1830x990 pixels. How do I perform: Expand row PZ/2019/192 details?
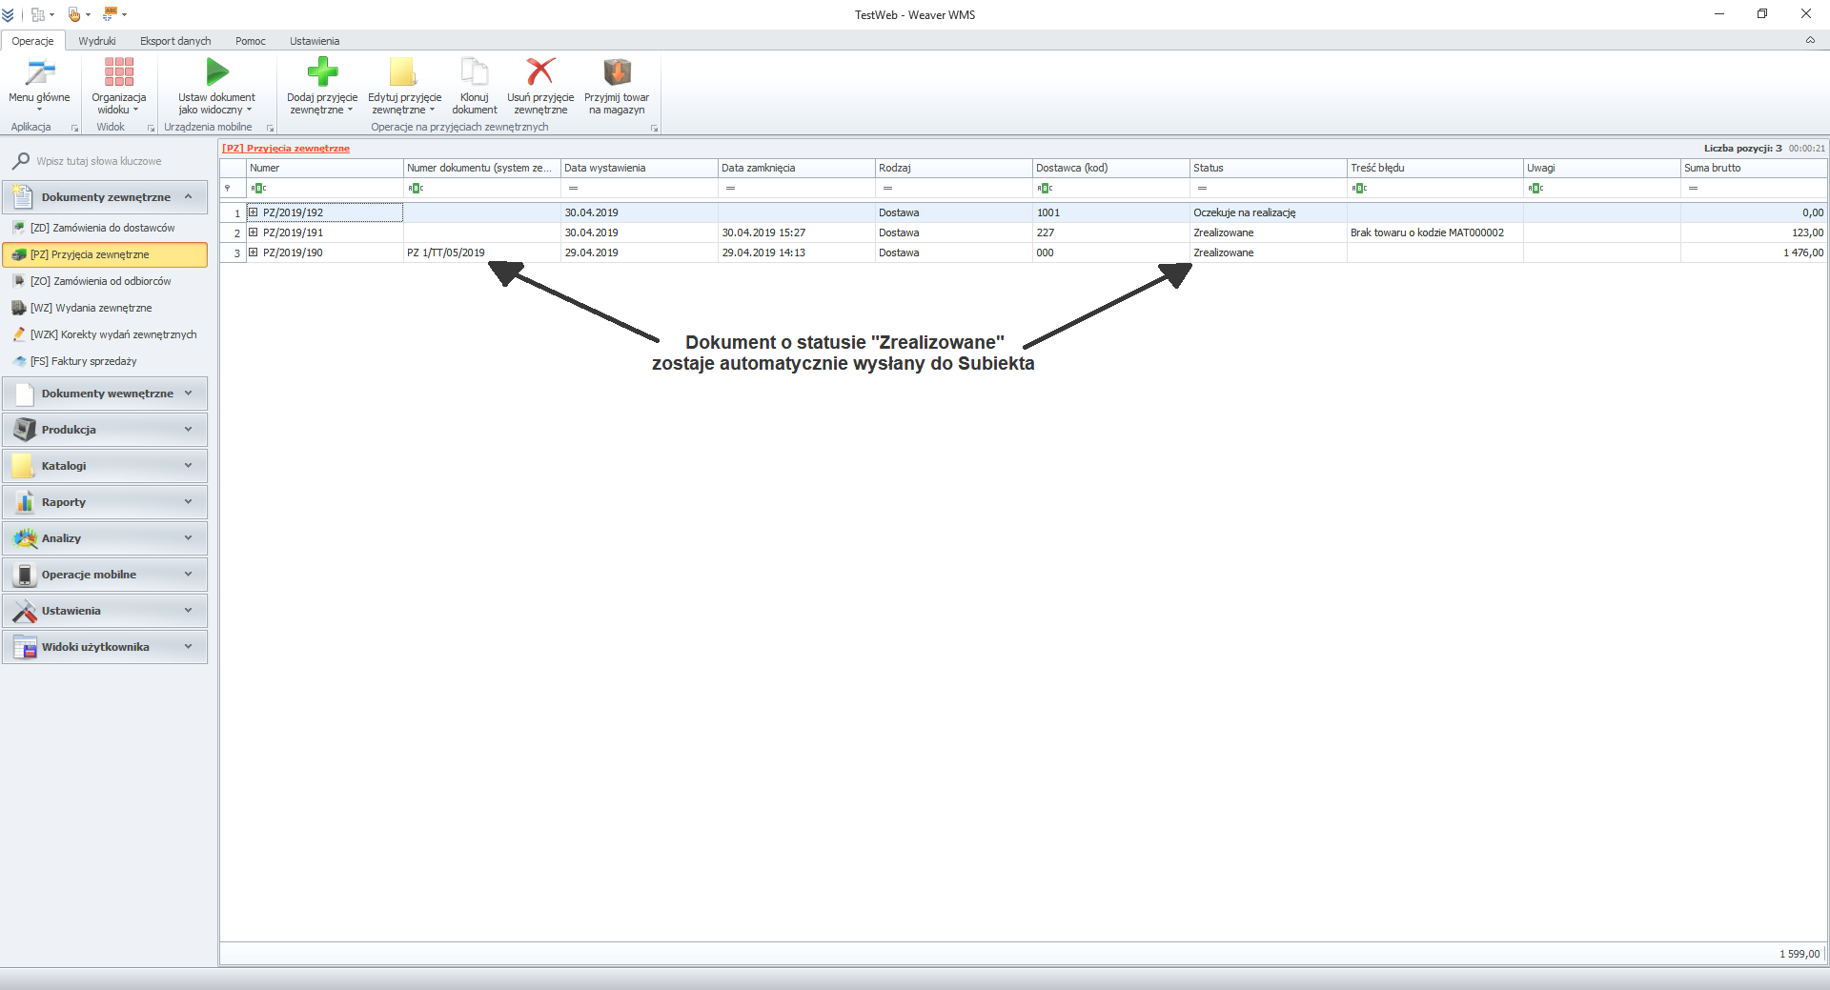coord(254,212)
